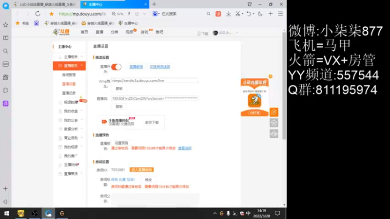Viewport: 390px width, 219px height.
Task: Click the paw icon in the bookmarks bar
Action: tap(36, 23)
